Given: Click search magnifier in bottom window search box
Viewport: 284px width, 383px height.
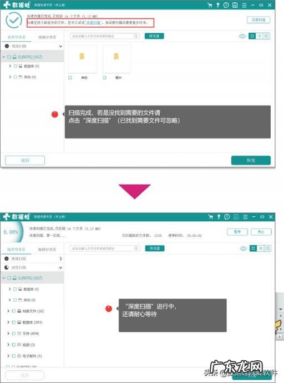Looking at the screenshot, I should point(136,248).
